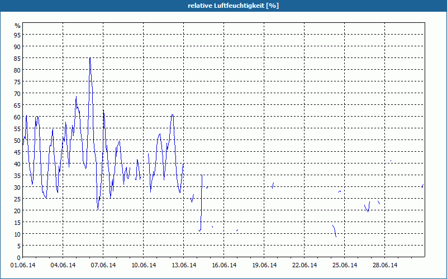
Task: Click the 13.06.14 date label
Action: pyautogui.click(x=184, y=265)
